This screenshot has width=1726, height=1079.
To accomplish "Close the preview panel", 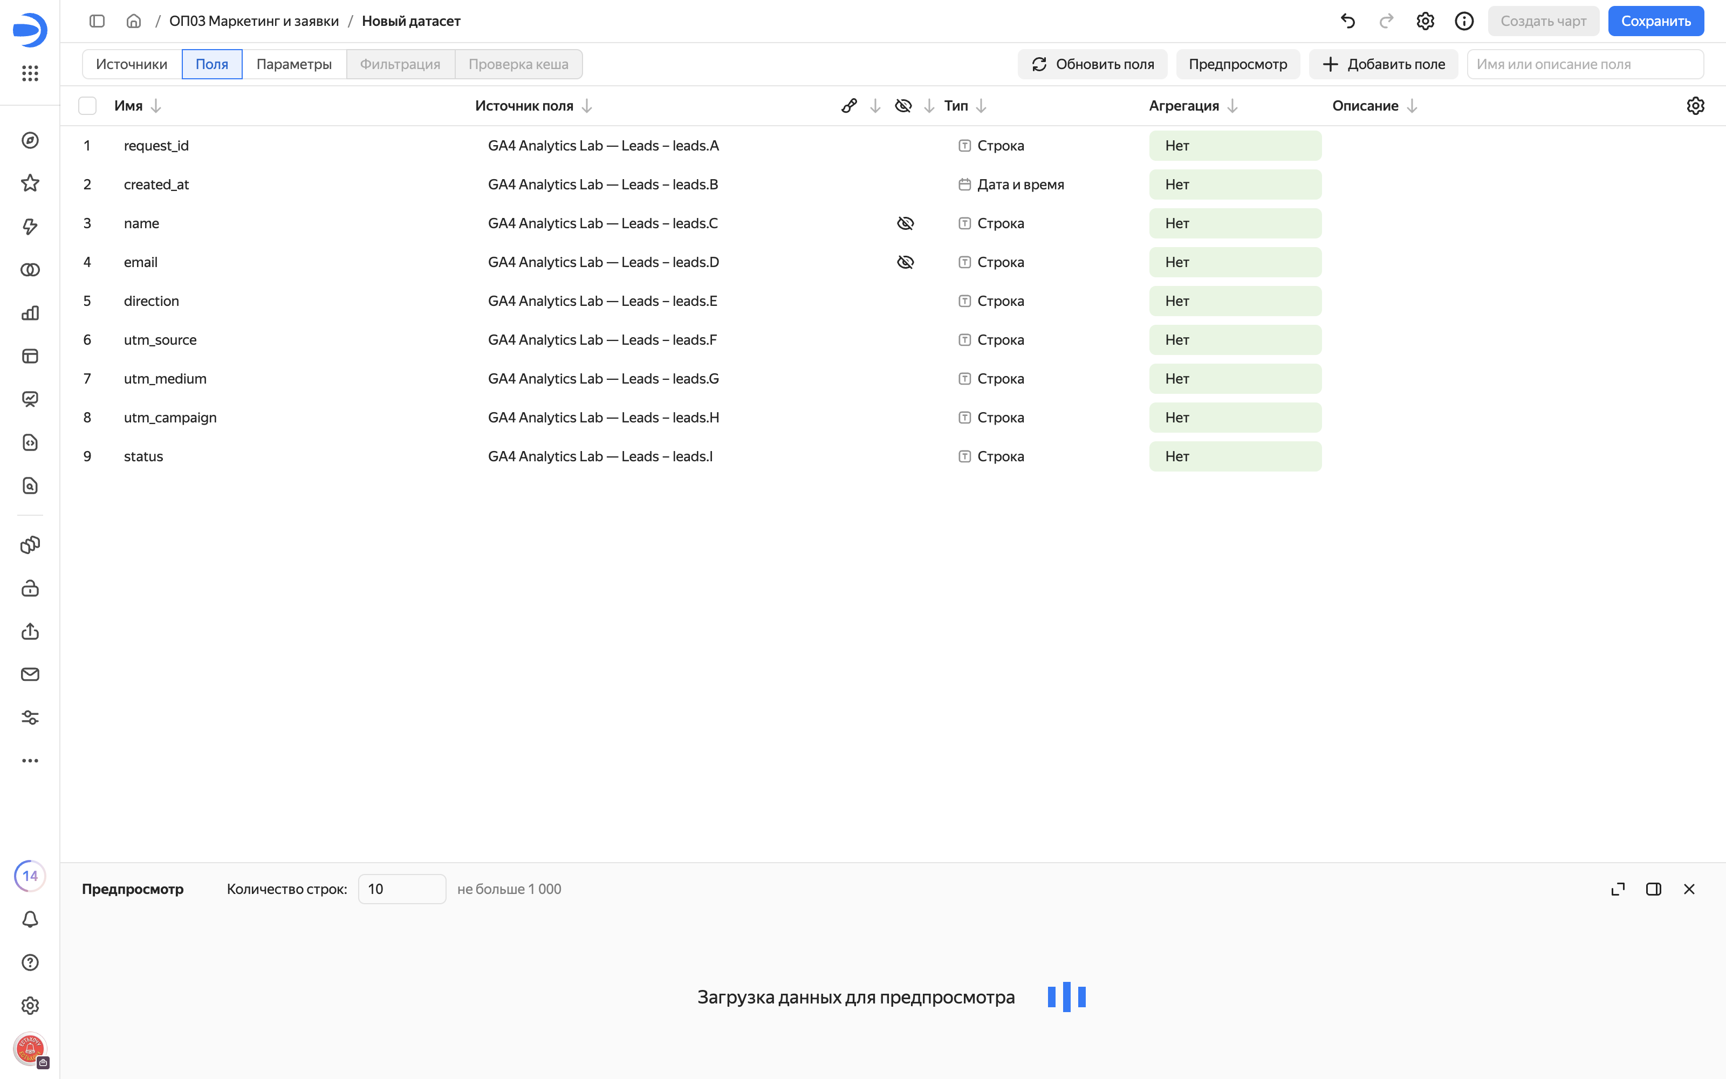I will pyautogui.click(x=1690, y=889).
